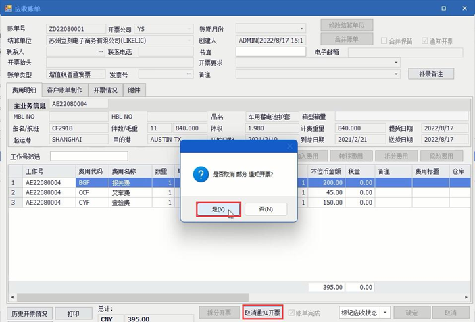Click the left arrow of horizontal scrollbar
475x322 pixels.
click(12, 297)
